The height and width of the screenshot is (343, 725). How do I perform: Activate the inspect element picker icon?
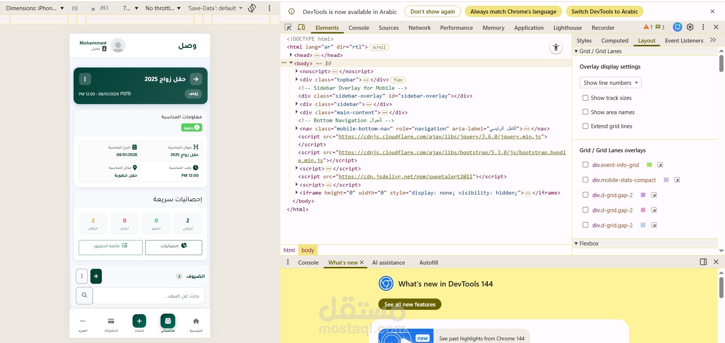point(288,27)
